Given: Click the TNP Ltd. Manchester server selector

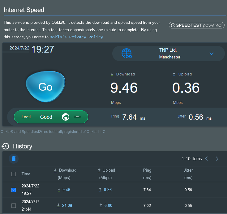Looking at the screenshot, I should 168,53.
